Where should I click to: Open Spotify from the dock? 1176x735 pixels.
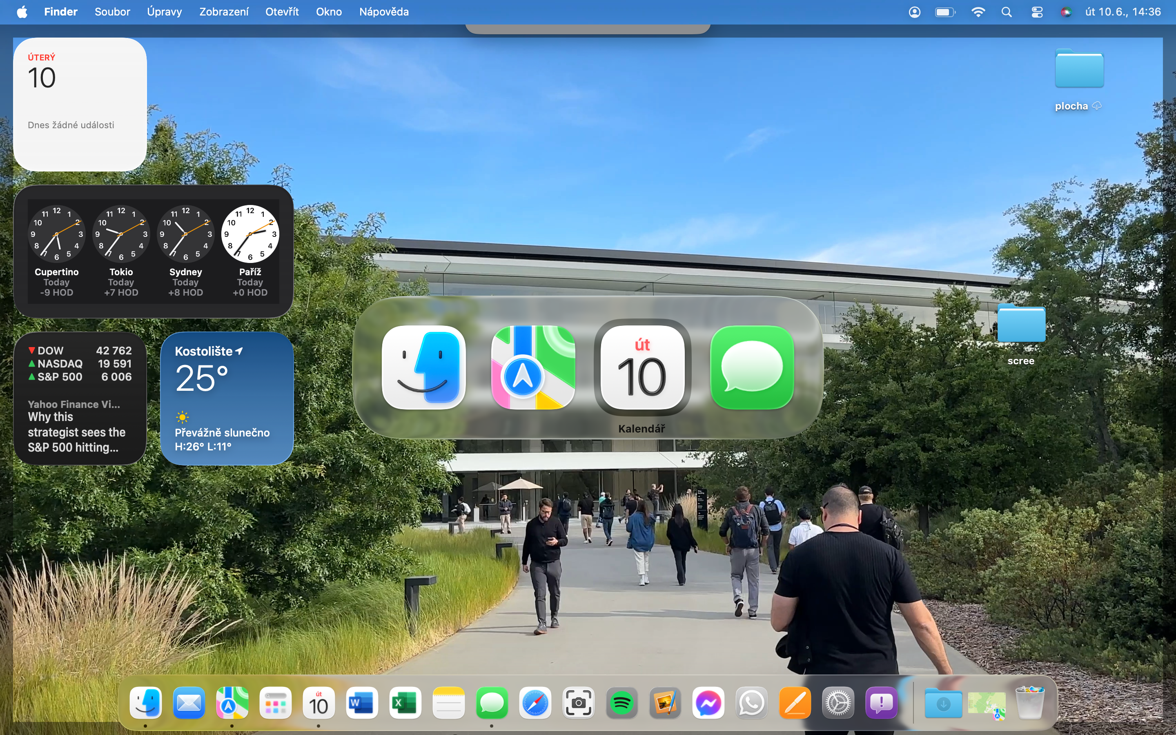pyautogui.click(x=621, y=703)
